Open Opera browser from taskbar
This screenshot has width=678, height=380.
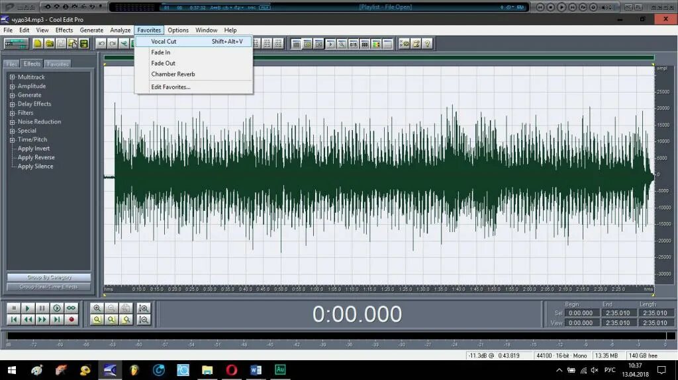231,370
